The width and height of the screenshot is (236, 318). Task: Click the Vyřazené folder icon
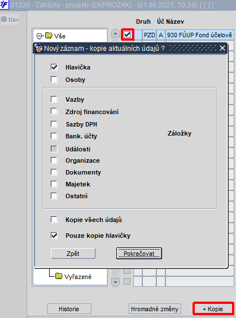click(x=59, y=276)
